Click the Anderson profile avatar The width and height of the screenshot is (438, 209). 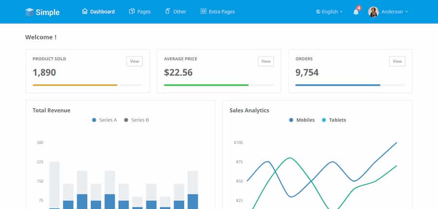click(373, 12)
